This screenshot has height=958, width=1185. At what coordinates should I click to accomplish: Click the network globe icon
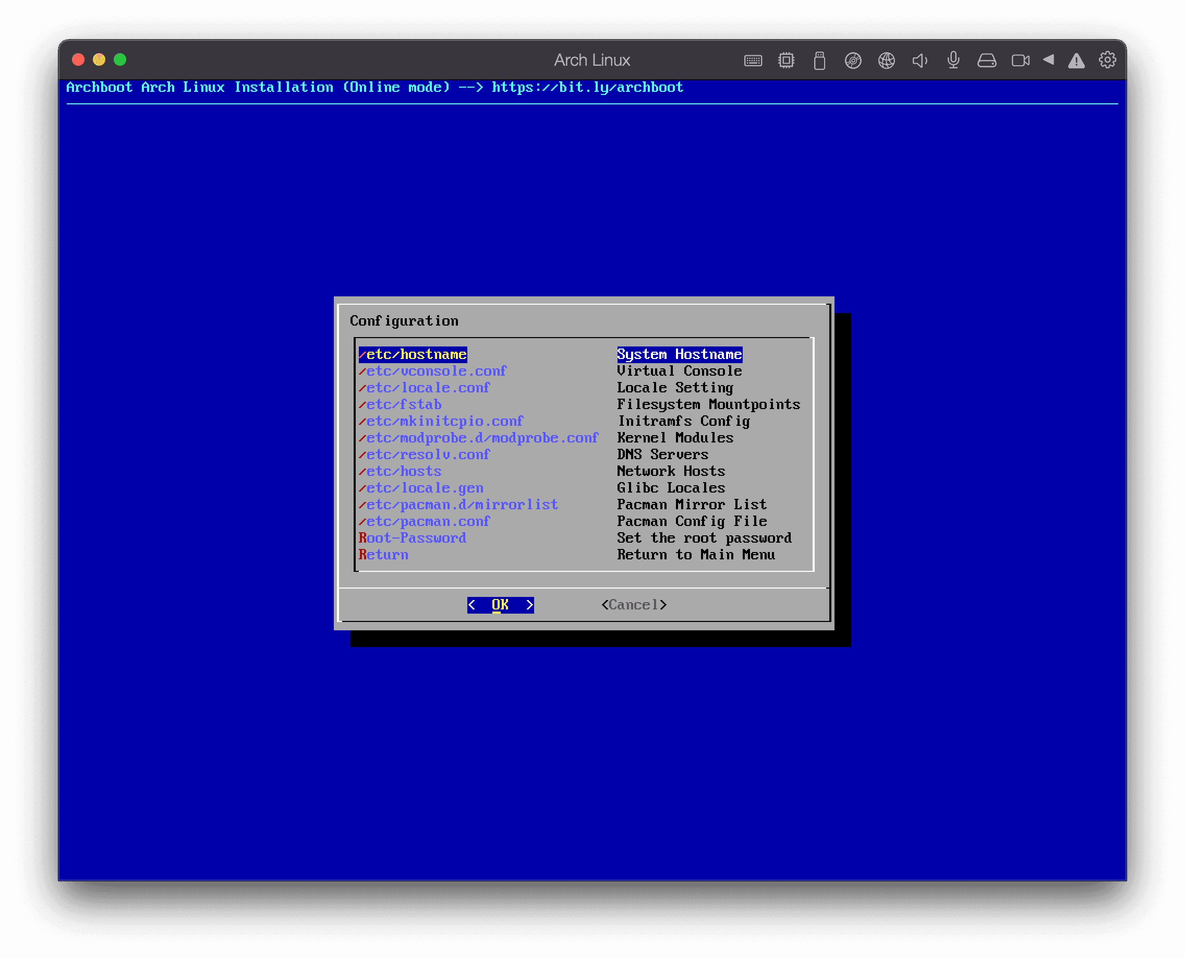(x=887, y=60)
